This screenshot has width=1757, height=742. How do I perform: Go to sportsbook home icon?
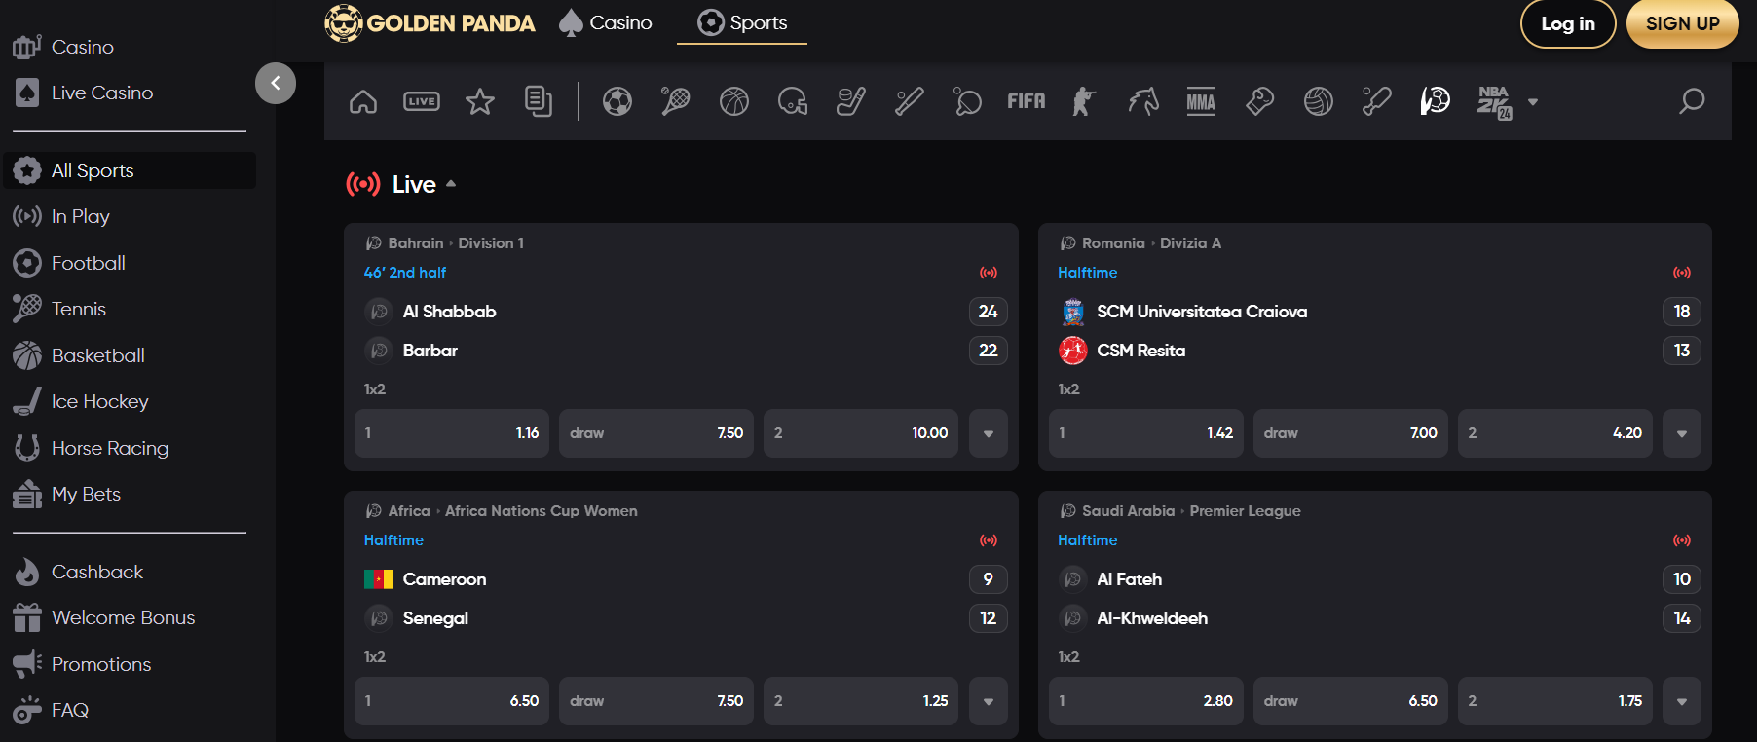(363, 101)
